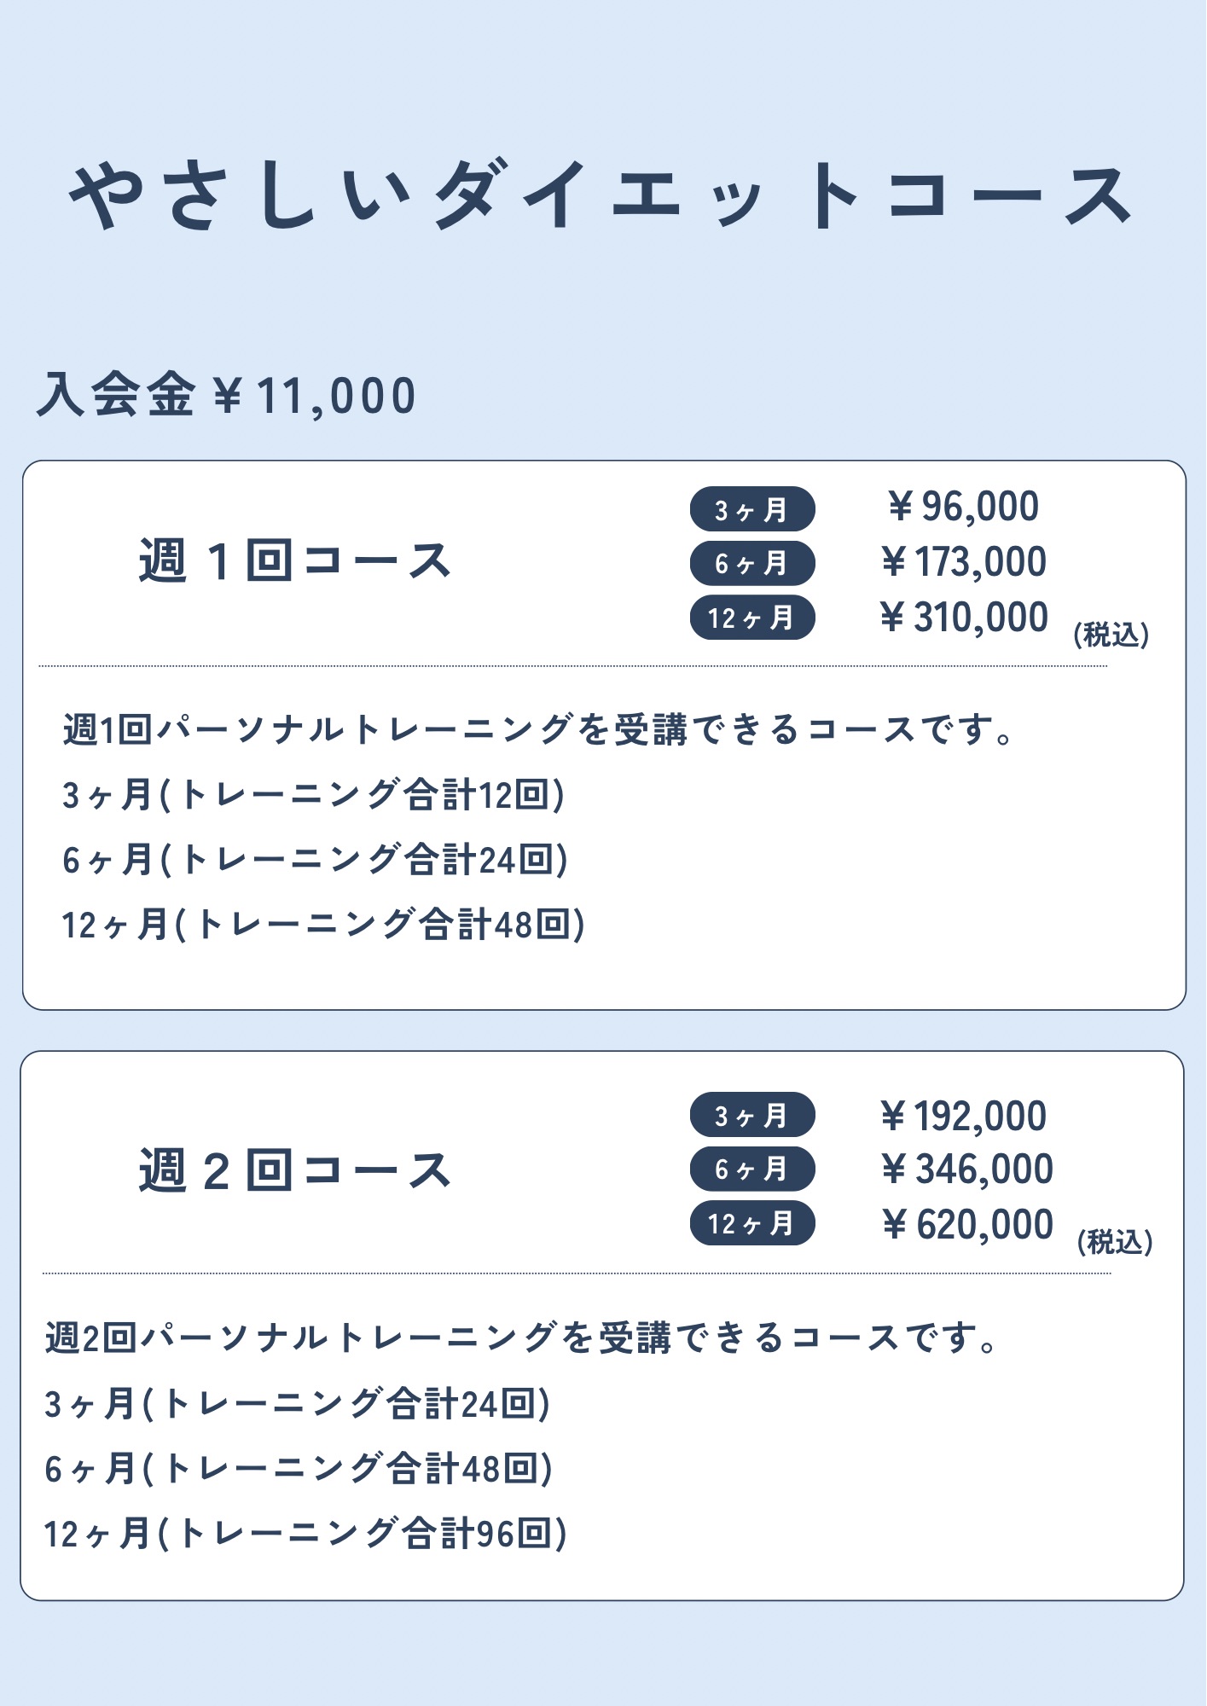This screenshot has width=1207, height=1706.
Task: Click the ¥96,000 price
Action: [x=963, y=507]
